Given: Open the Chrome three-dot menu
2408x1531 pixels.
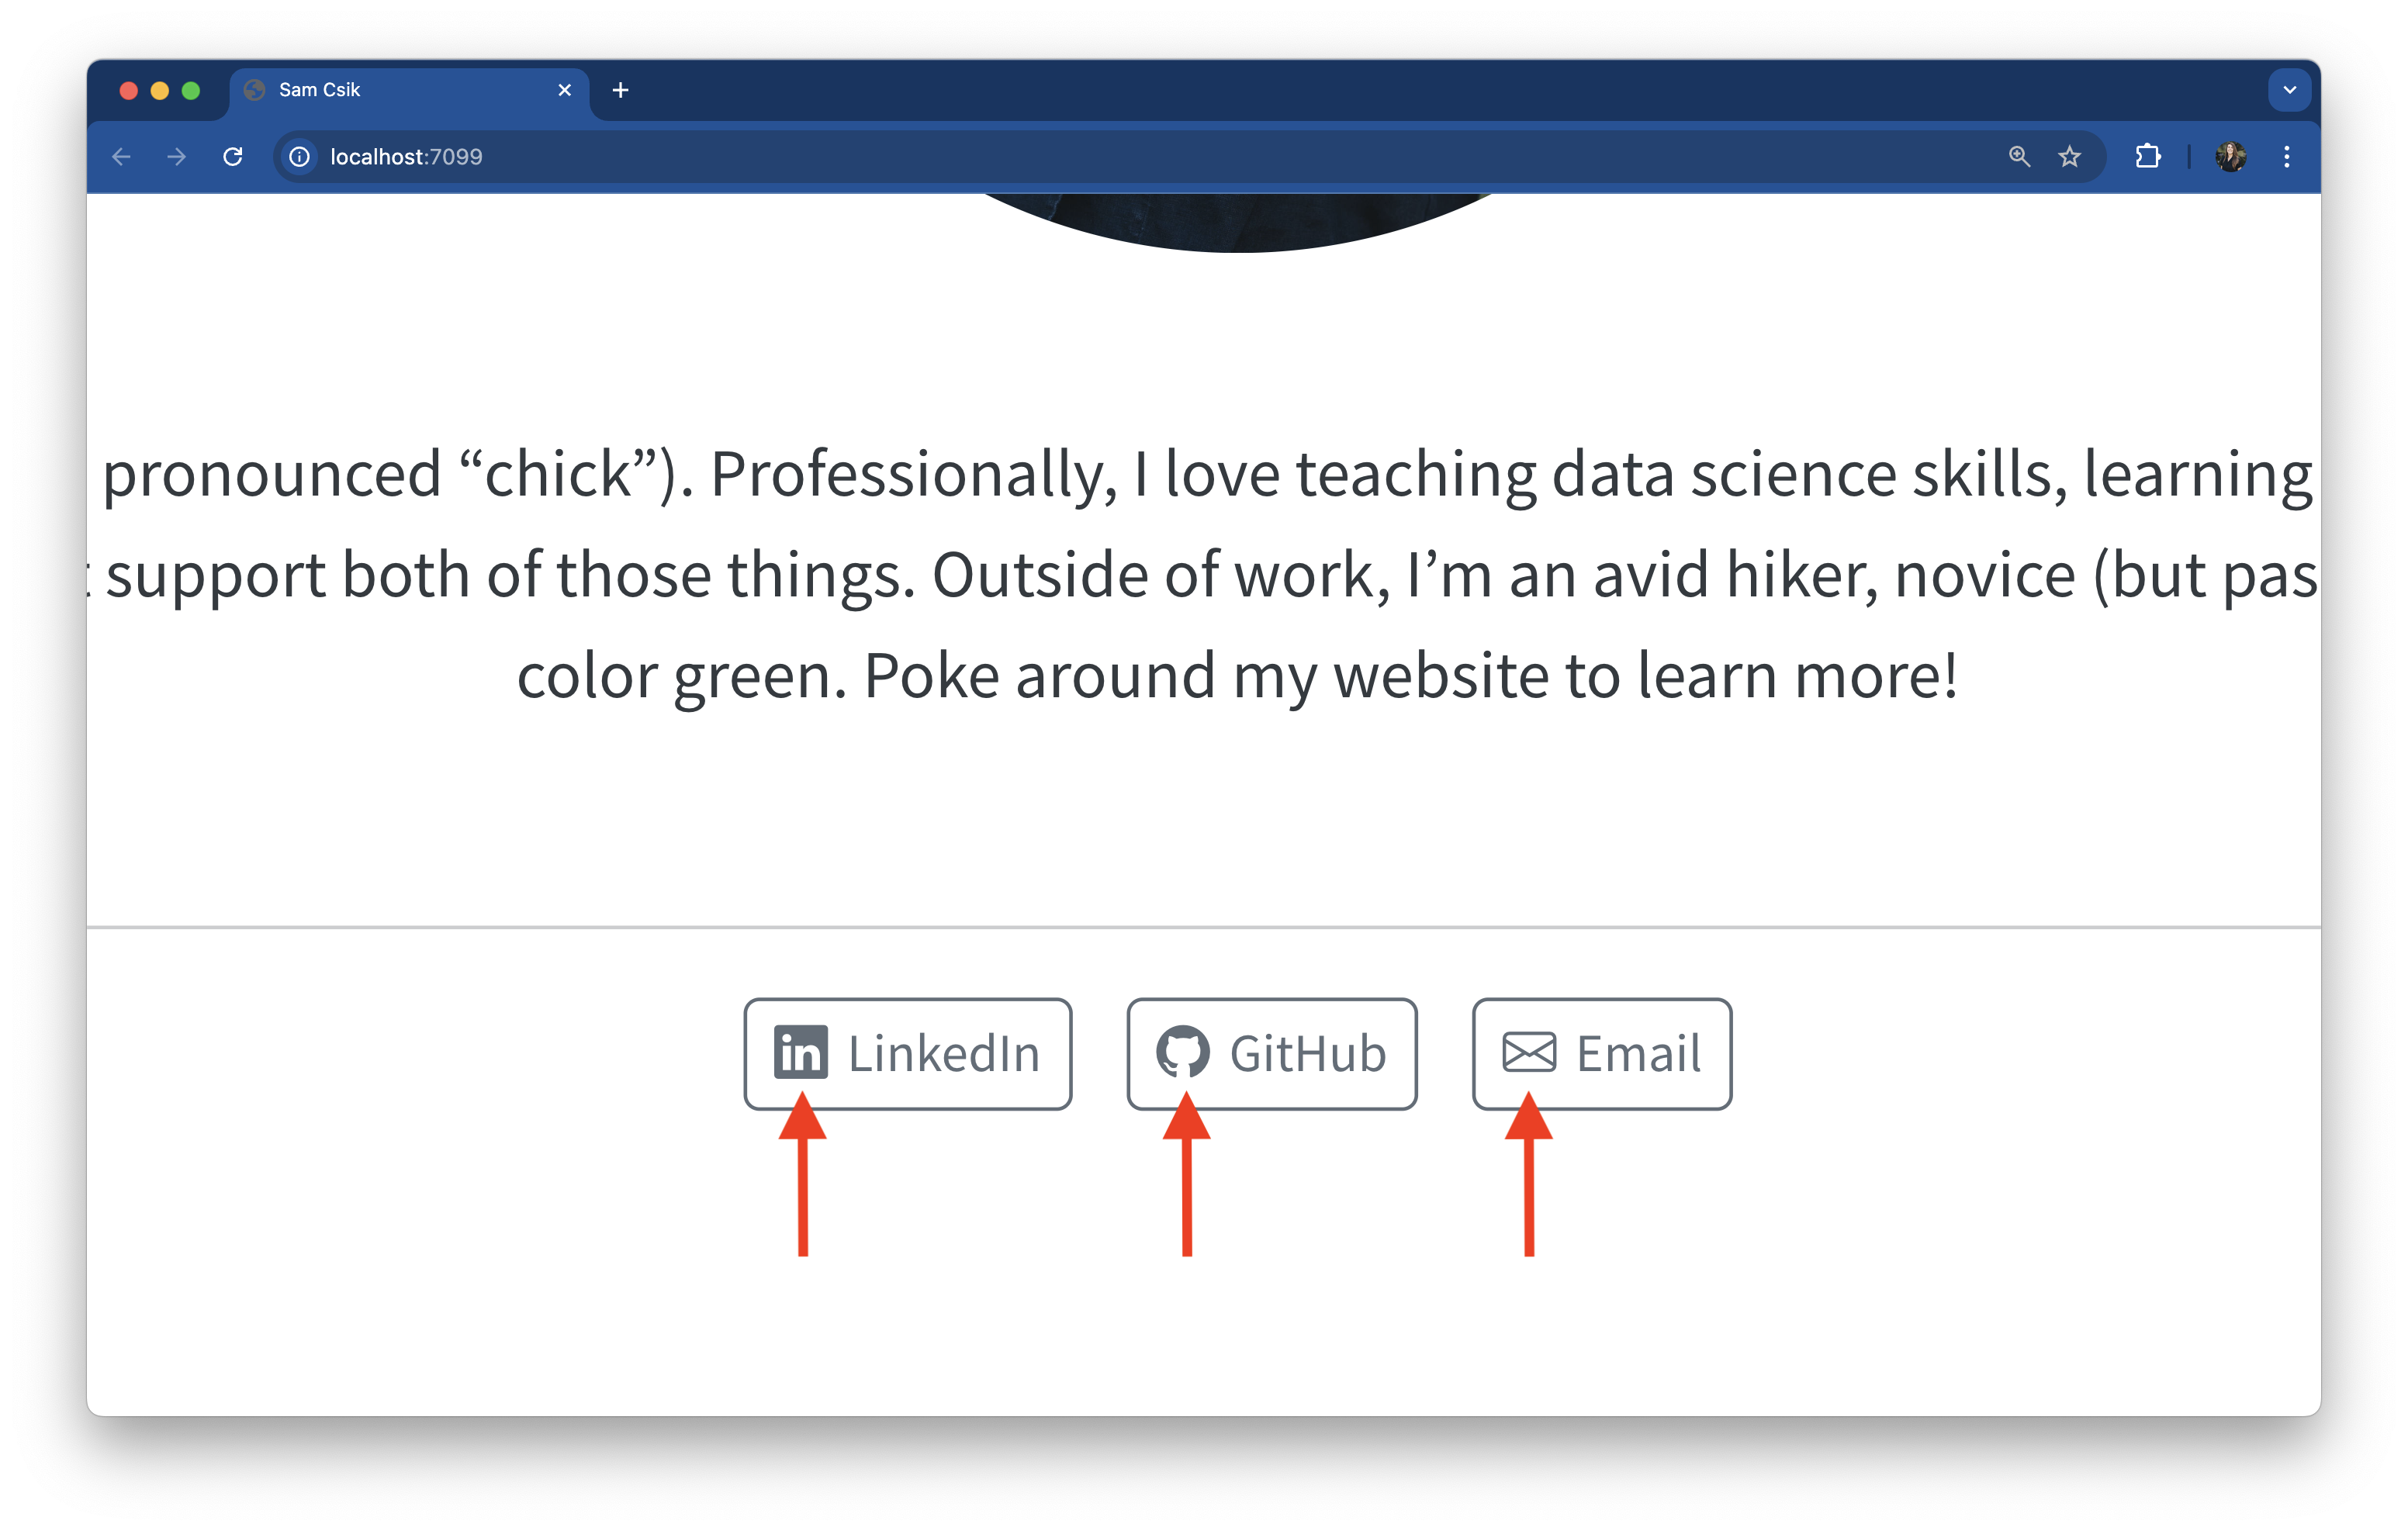Looking at the screenshot, I should tap(2286, 157).
